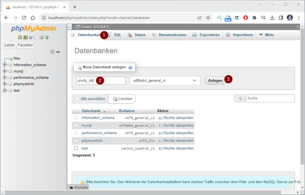305x195 pixels.
Task: Click Rechte überprüfen for performance_schema
Action: point(178,133)
